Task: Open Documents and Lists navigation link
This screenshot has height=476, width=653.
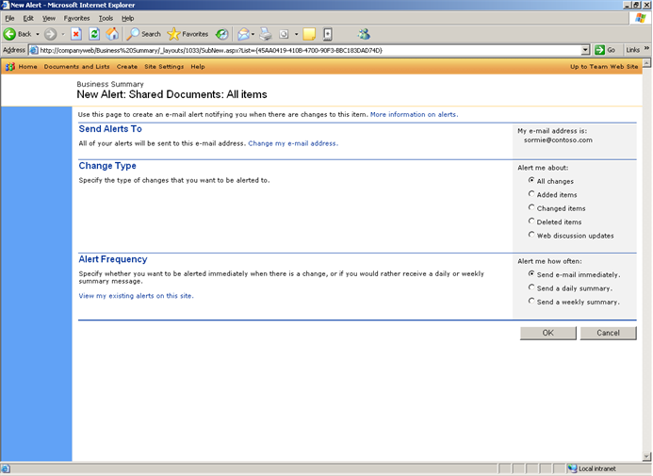Action: (76, 67)
